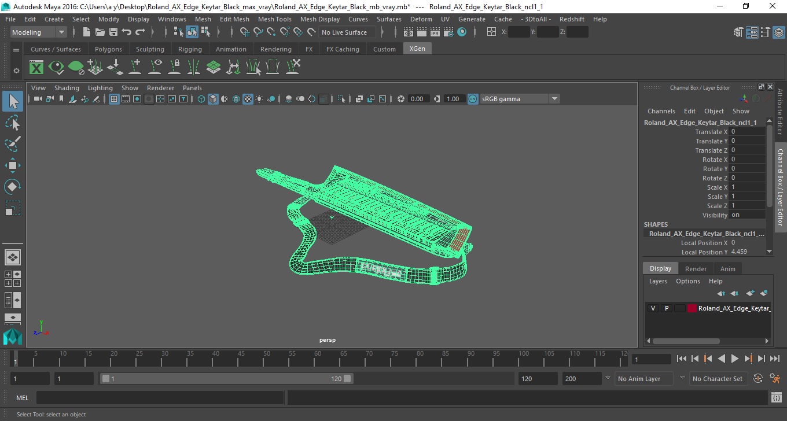Toggle use all lights bulb icon
787x421 pixels.
click(259, 99)
